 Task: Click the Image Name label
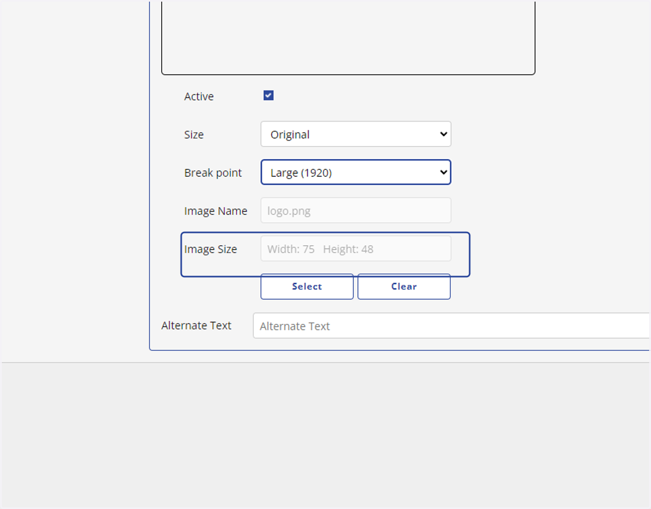pos(216,211)
